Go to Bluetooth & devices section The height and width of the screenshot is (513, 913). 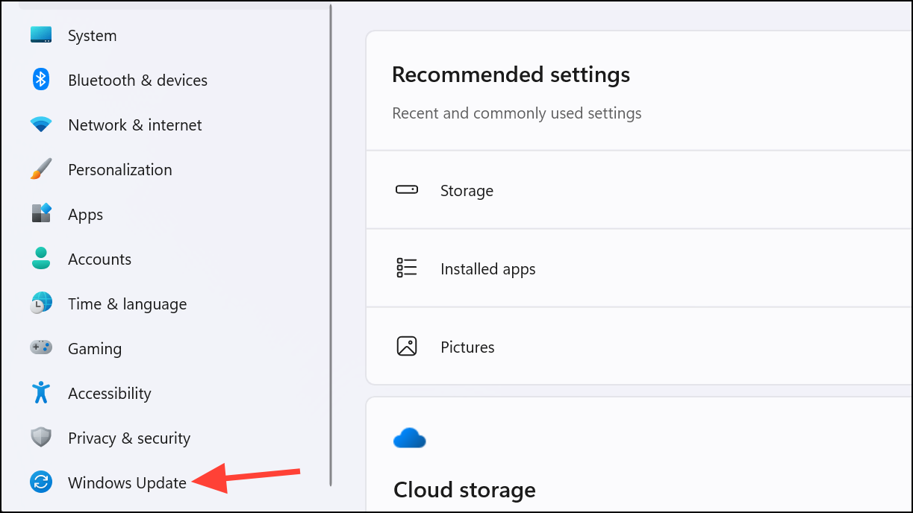point(137,81)
